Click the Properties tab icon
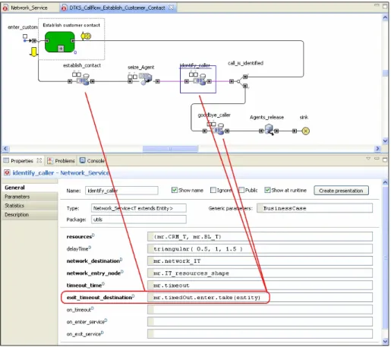This screenshot has width=391, height=347. [x=6, y=160]
